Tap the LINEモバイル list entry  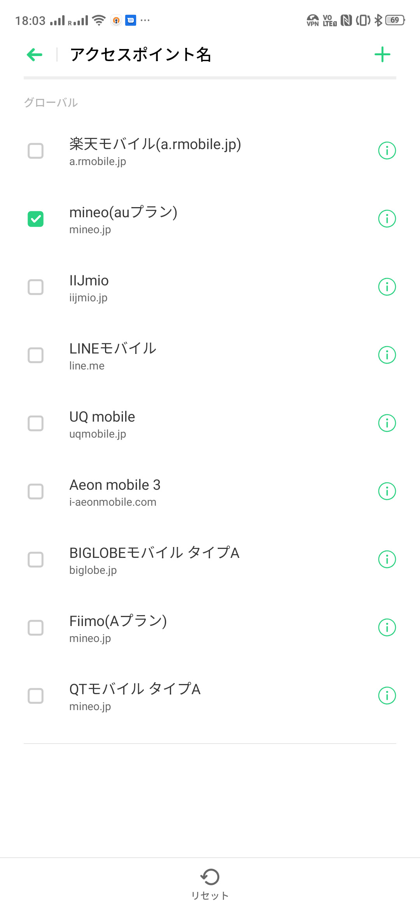tap(113, 355)
